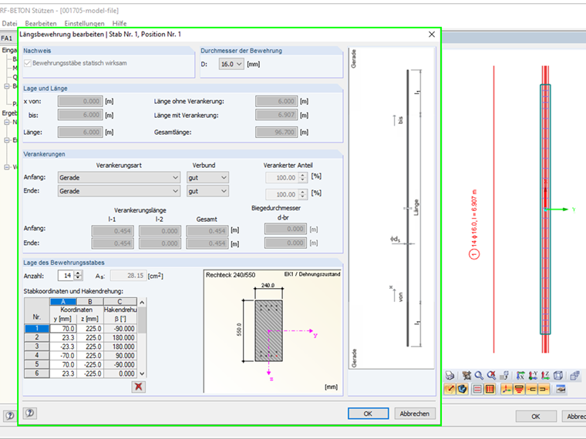
Task: Click the y cell 70.0 in row 1
Action: coord(63,329)
